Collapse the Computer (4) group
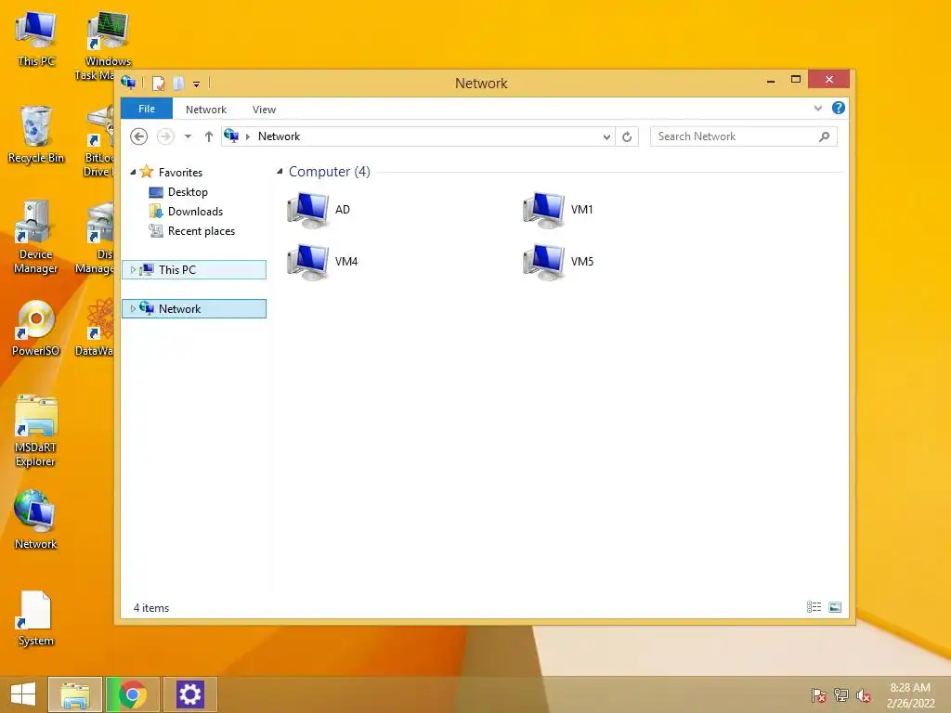The width and height of the screenshot is (951, 713). (x=280, y=172)
